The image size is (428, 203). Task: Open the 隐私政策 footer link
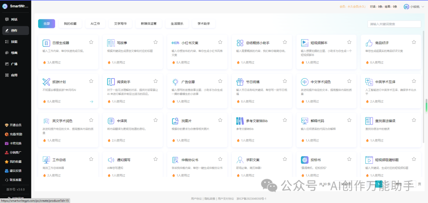210,199
